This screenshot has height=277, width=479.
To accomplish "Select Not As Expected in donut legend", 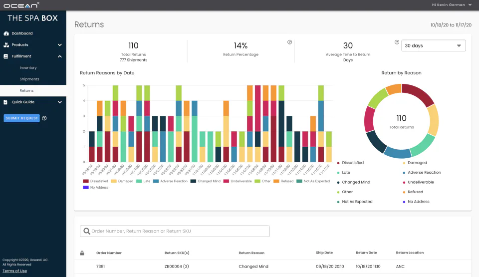I will [x=355, y=202].
